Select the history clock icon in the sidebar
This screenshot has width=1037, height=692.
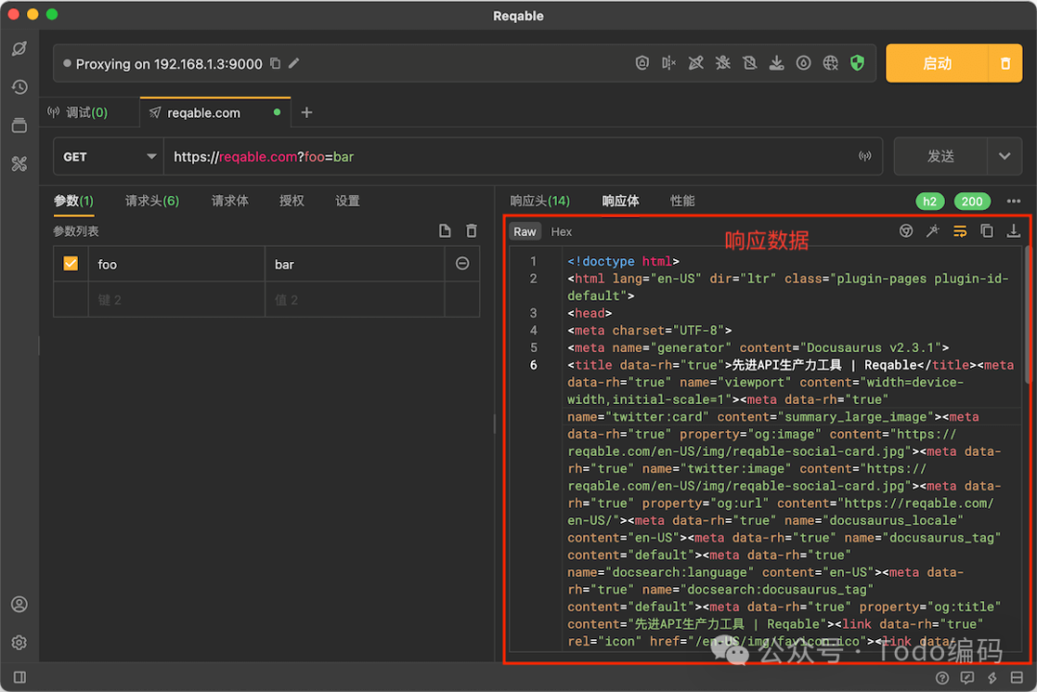click(x=19, y=86)
